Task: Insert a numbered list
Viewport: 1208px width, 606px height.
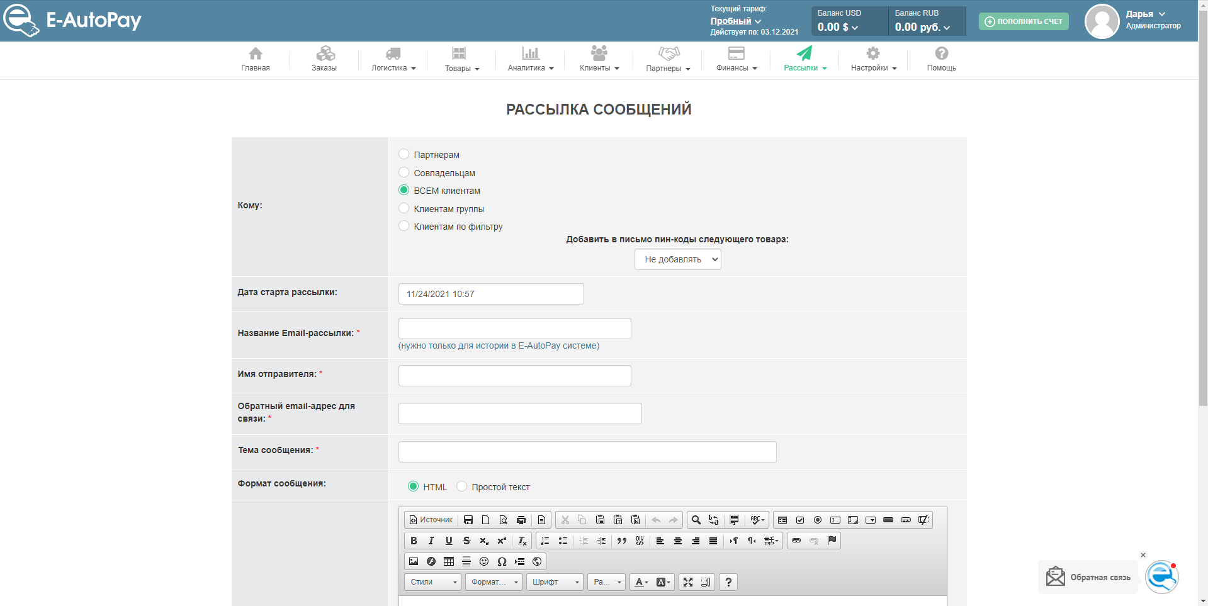Action: [x=545, y=541]
